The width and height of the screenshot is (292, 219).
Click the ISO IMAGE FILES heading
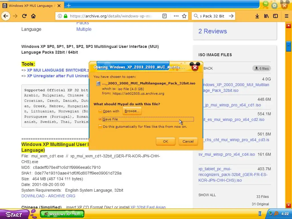[x=215, y=55]
